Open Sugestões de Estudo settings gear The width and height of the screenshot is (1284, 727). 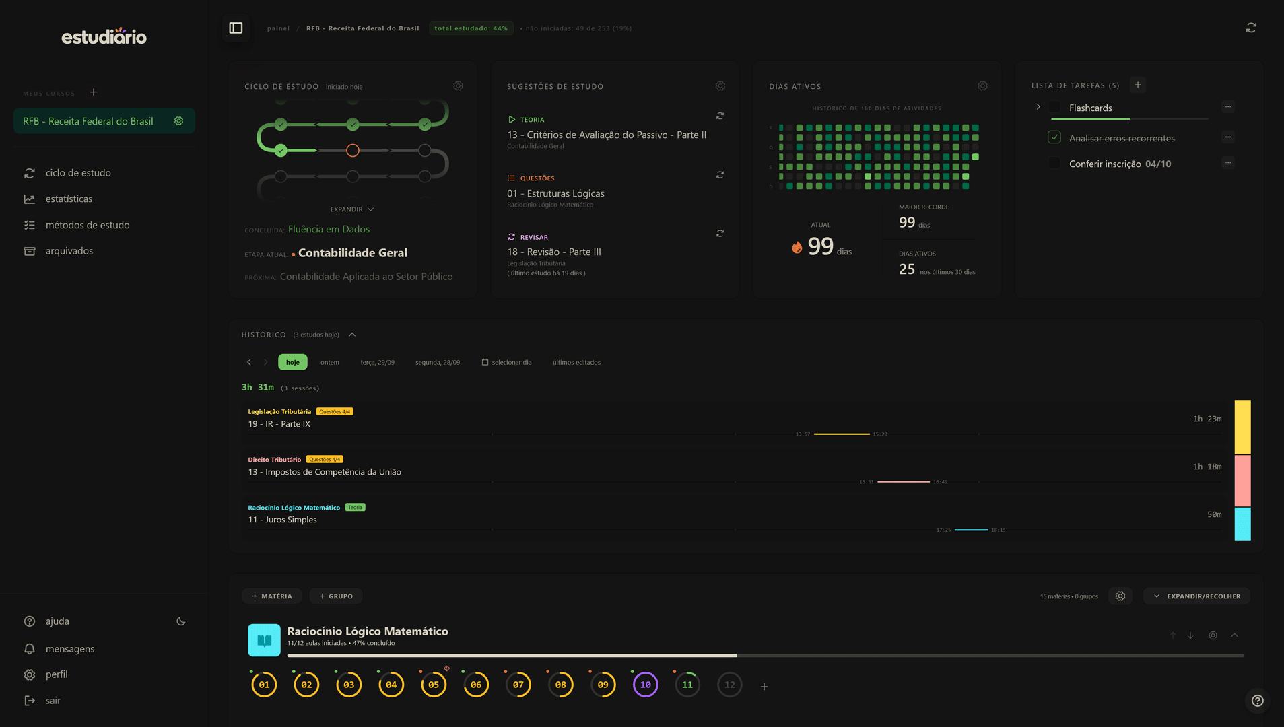point(720,86)
